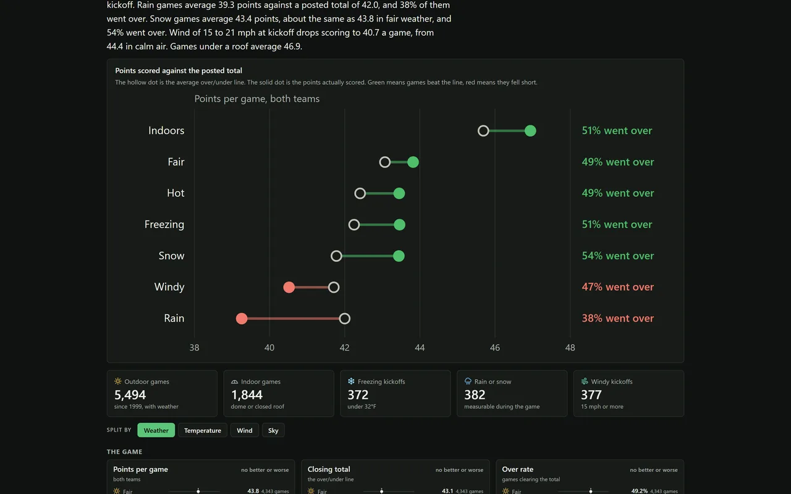
Task: Click 'Points per game, both teams' axis title
Action: coord(257,99)
